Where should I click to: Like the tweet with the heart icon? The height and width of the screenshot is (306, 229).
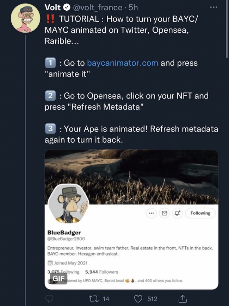coord(138,299)
